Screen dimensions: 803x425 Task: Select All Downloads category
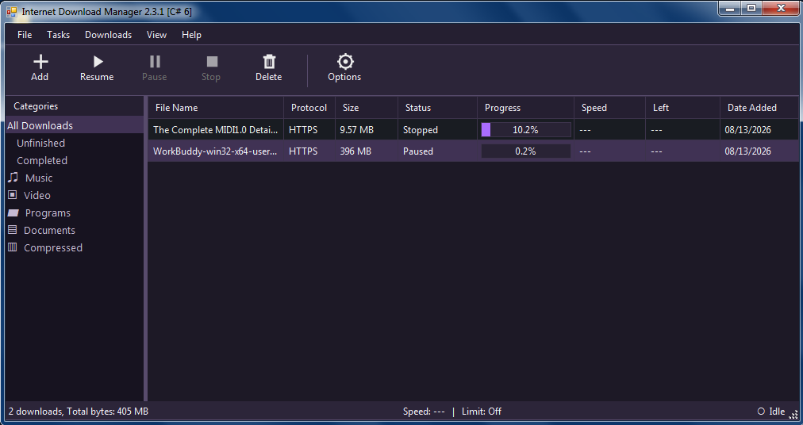click(75, 125)
